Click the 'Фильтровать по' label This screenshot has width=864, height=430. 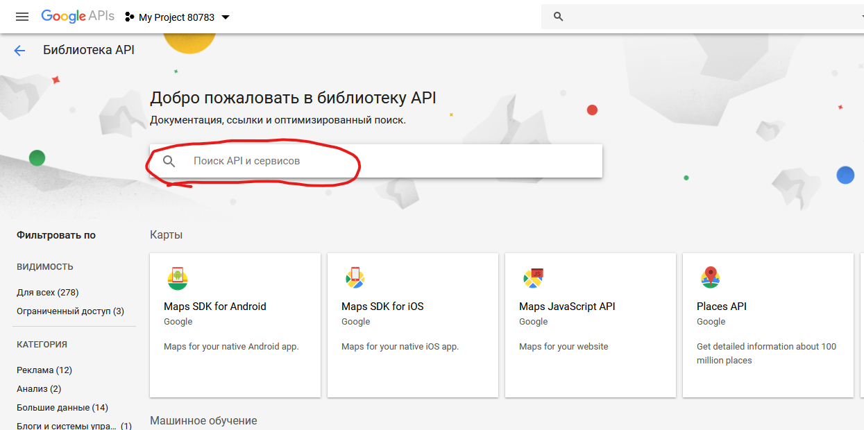56,235
